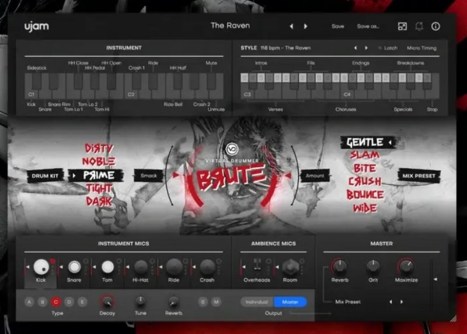Mute the channel with M button
The width and height of the screenshot is (467, 334).
point(216,301)
